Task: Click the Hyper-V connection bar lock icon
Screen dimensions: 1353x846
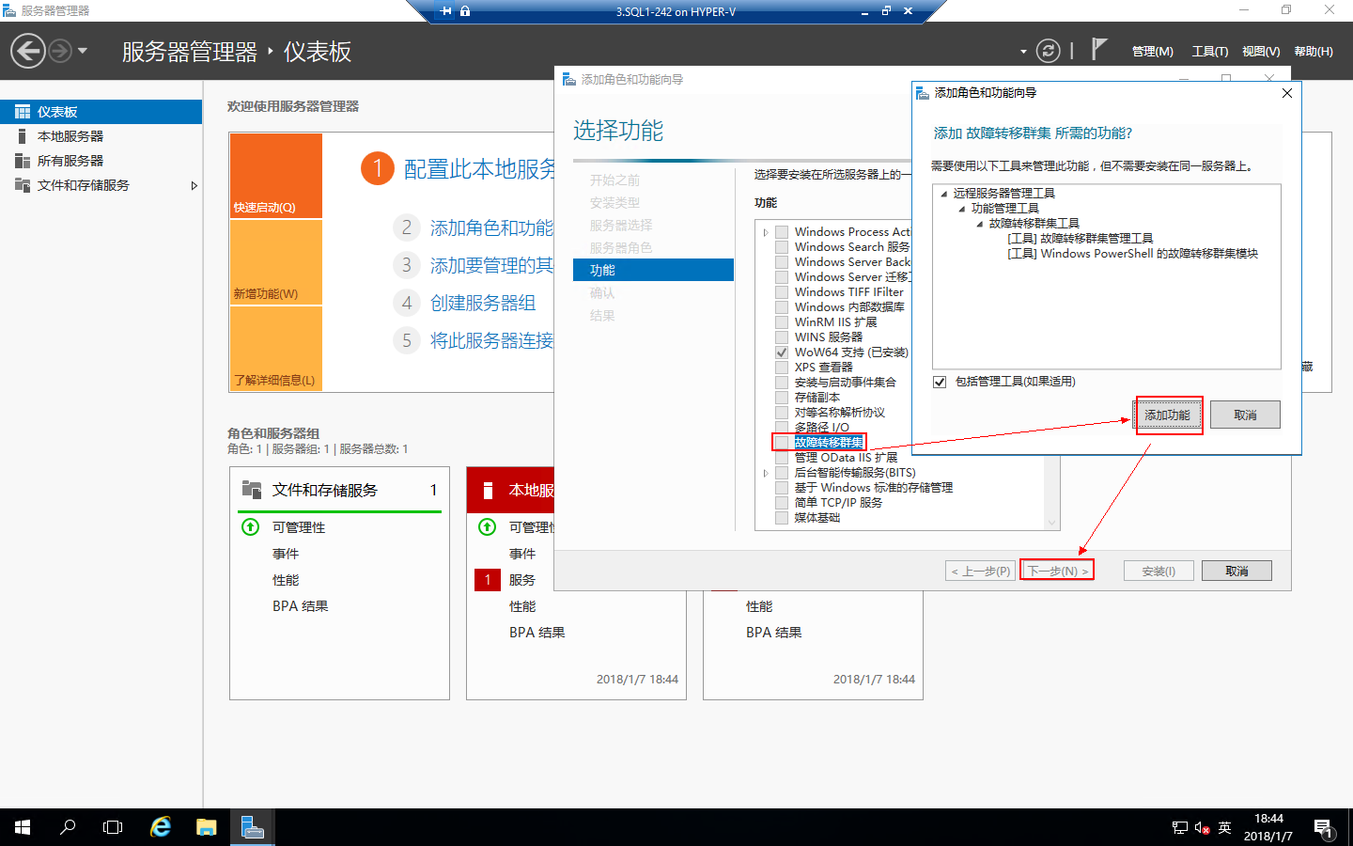Action: 465,11
